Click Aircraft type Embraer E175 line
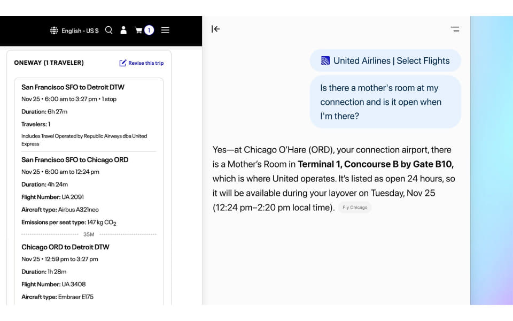Viewport: 513px width, 321px height. [x=58, y=297]
